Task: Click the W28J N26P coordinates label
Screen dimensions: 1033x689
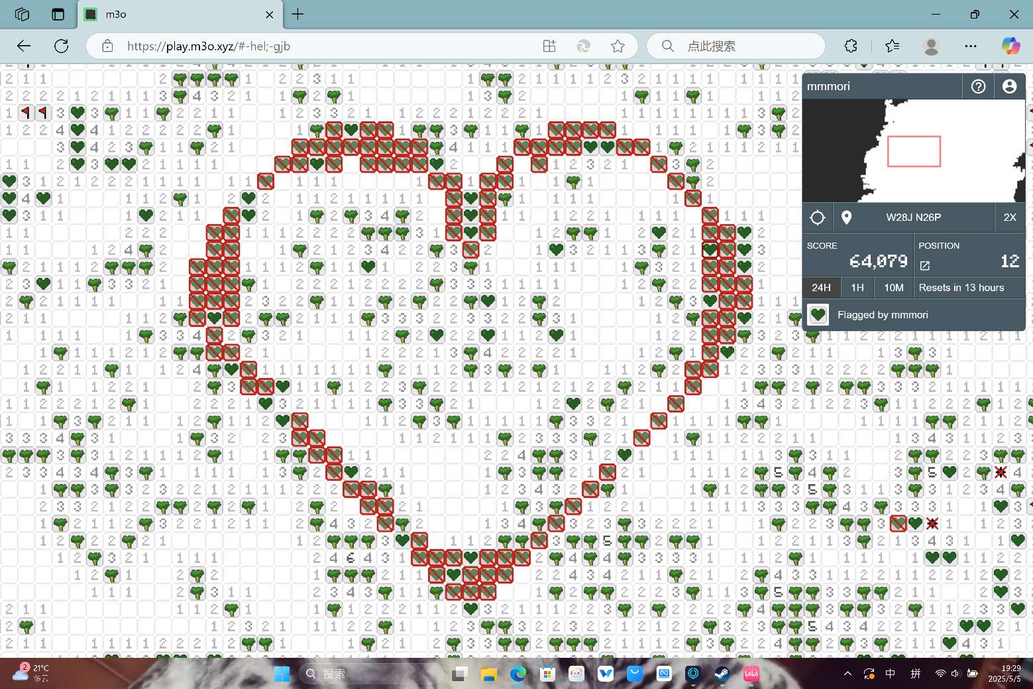Action: pos(914,218)
